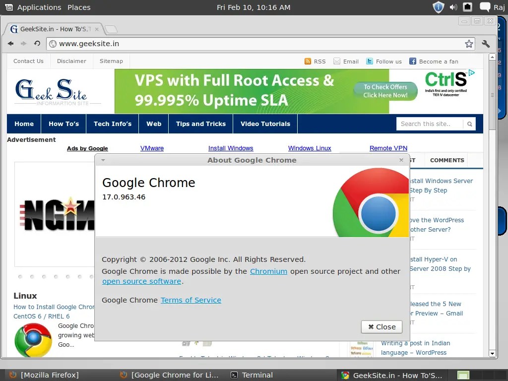
Task: Click the Sitemap link
Action: (111, 61)
